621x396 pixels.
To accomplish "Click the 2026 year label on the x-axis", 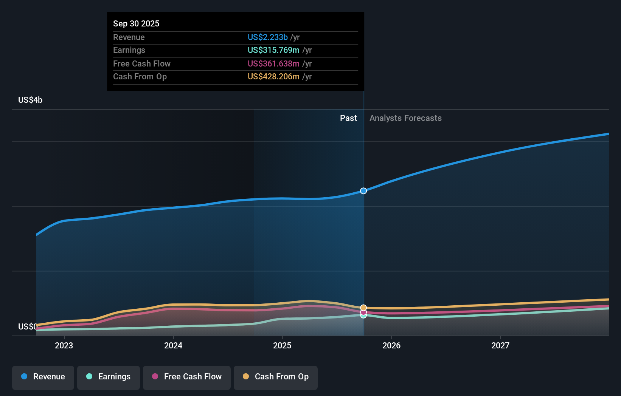I will pyautogui.click(x=392, y=345).
